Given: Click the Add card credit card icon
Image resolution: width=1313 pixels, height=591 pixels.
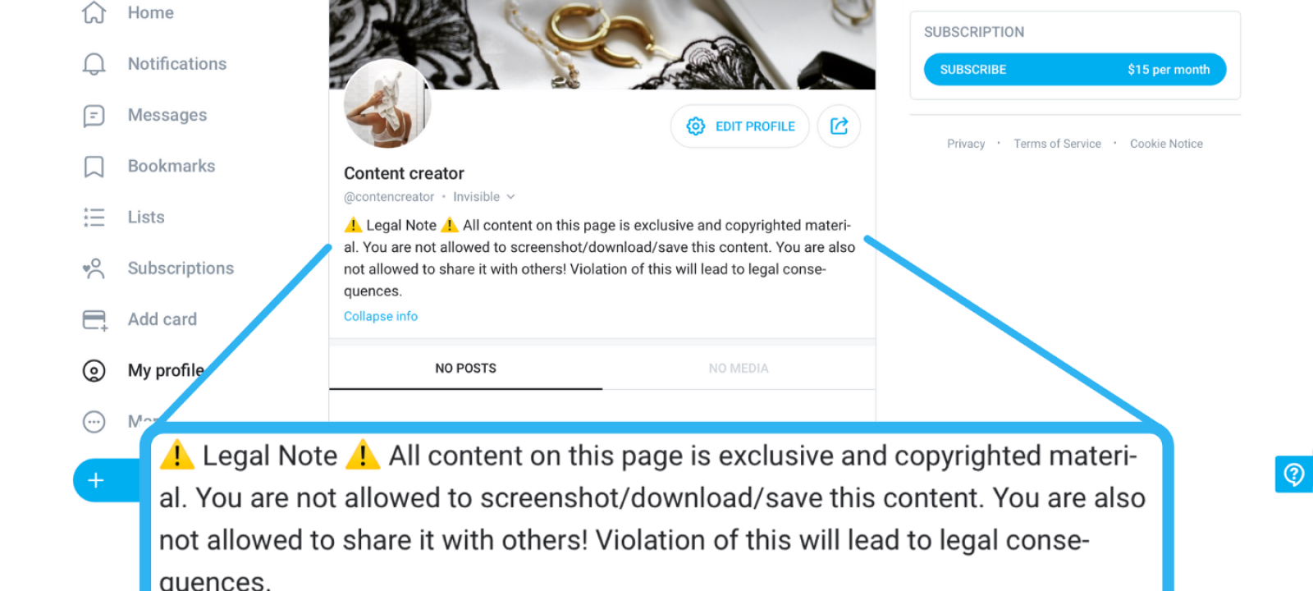Looking at the screenshot, I should tap(95, 320).
